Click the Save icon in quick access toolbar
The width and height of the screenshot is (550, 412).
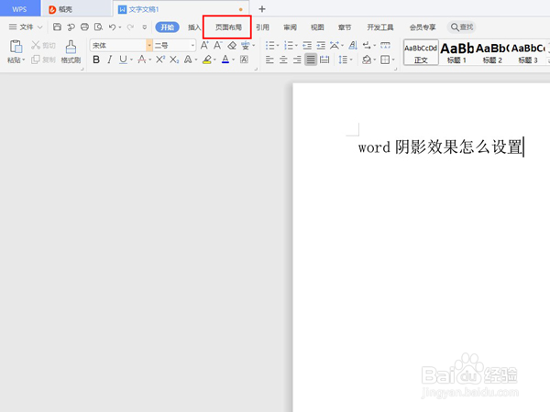[x=57, y=27]
